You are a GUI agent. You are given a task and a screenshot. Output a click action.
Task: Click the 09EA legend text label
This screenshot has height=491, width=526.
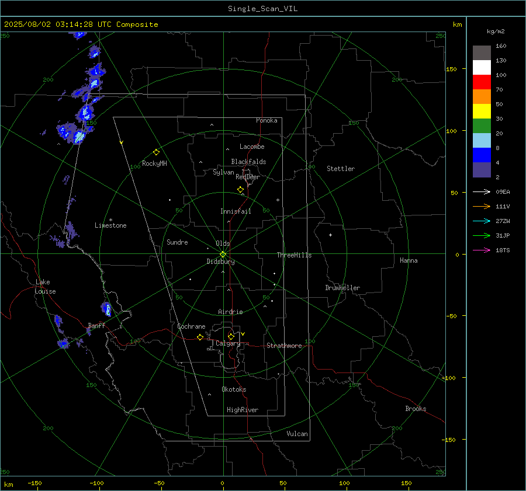click(503, 191)
